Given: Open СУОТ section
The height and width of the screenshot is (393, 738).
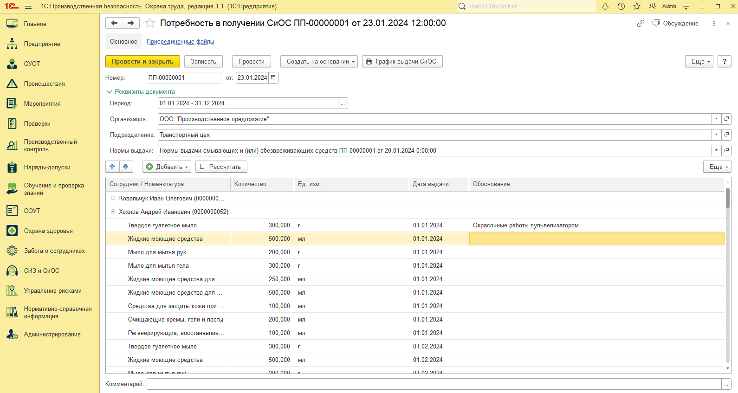Looking at the screenshot, I should pos(50,64).
